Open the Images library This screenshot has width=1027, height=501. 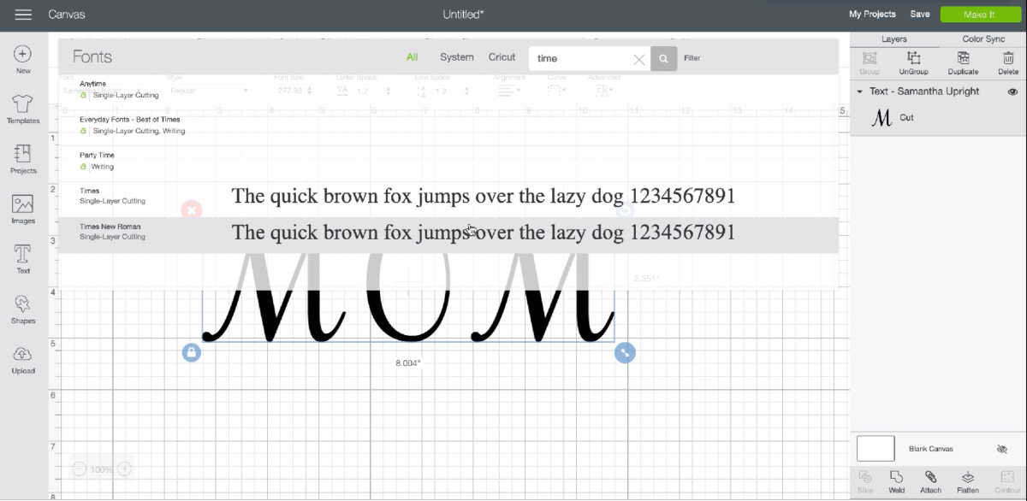[23, 209]
